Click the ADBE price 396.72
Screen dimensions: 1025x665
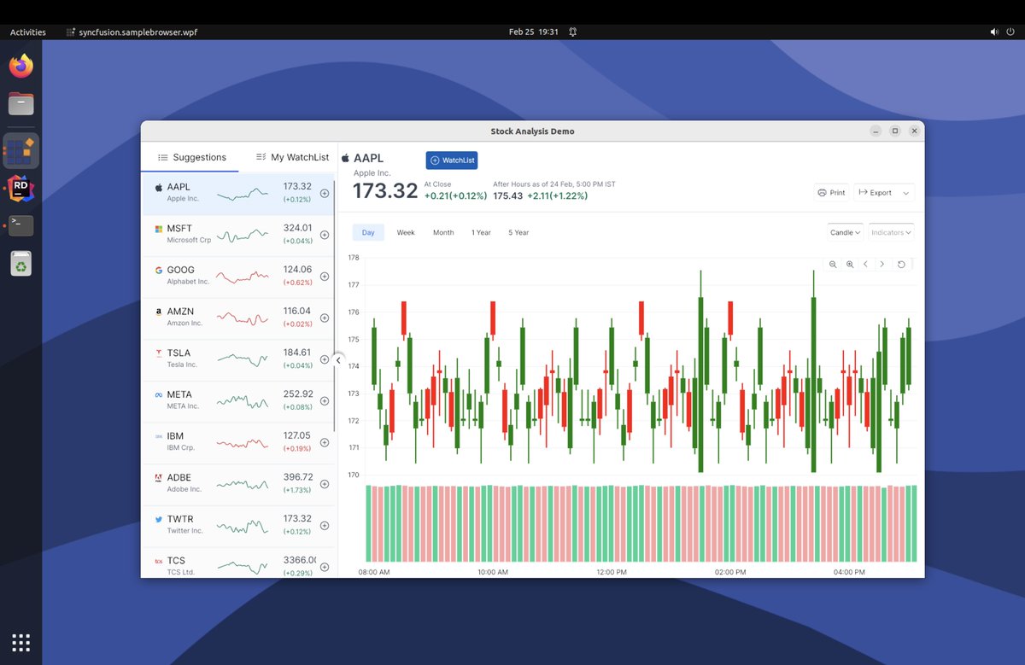[298, 477]
